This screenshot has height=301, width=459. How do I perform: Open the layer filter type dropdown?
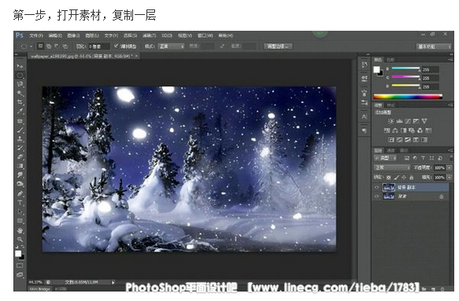click(x=385, y=158)
